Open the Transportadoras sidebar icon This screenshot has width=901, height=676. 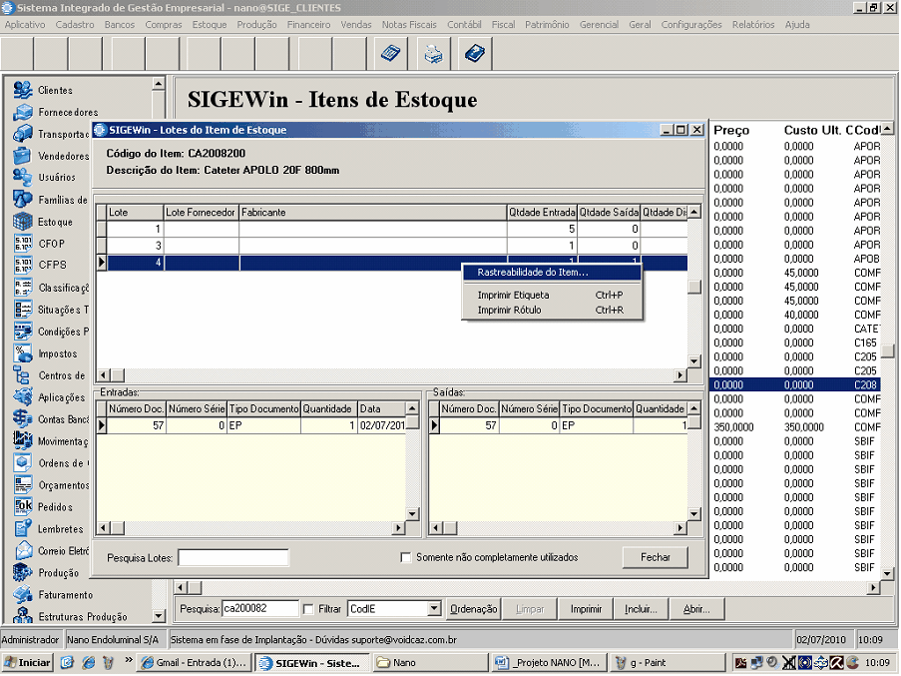tap(22, 134)
